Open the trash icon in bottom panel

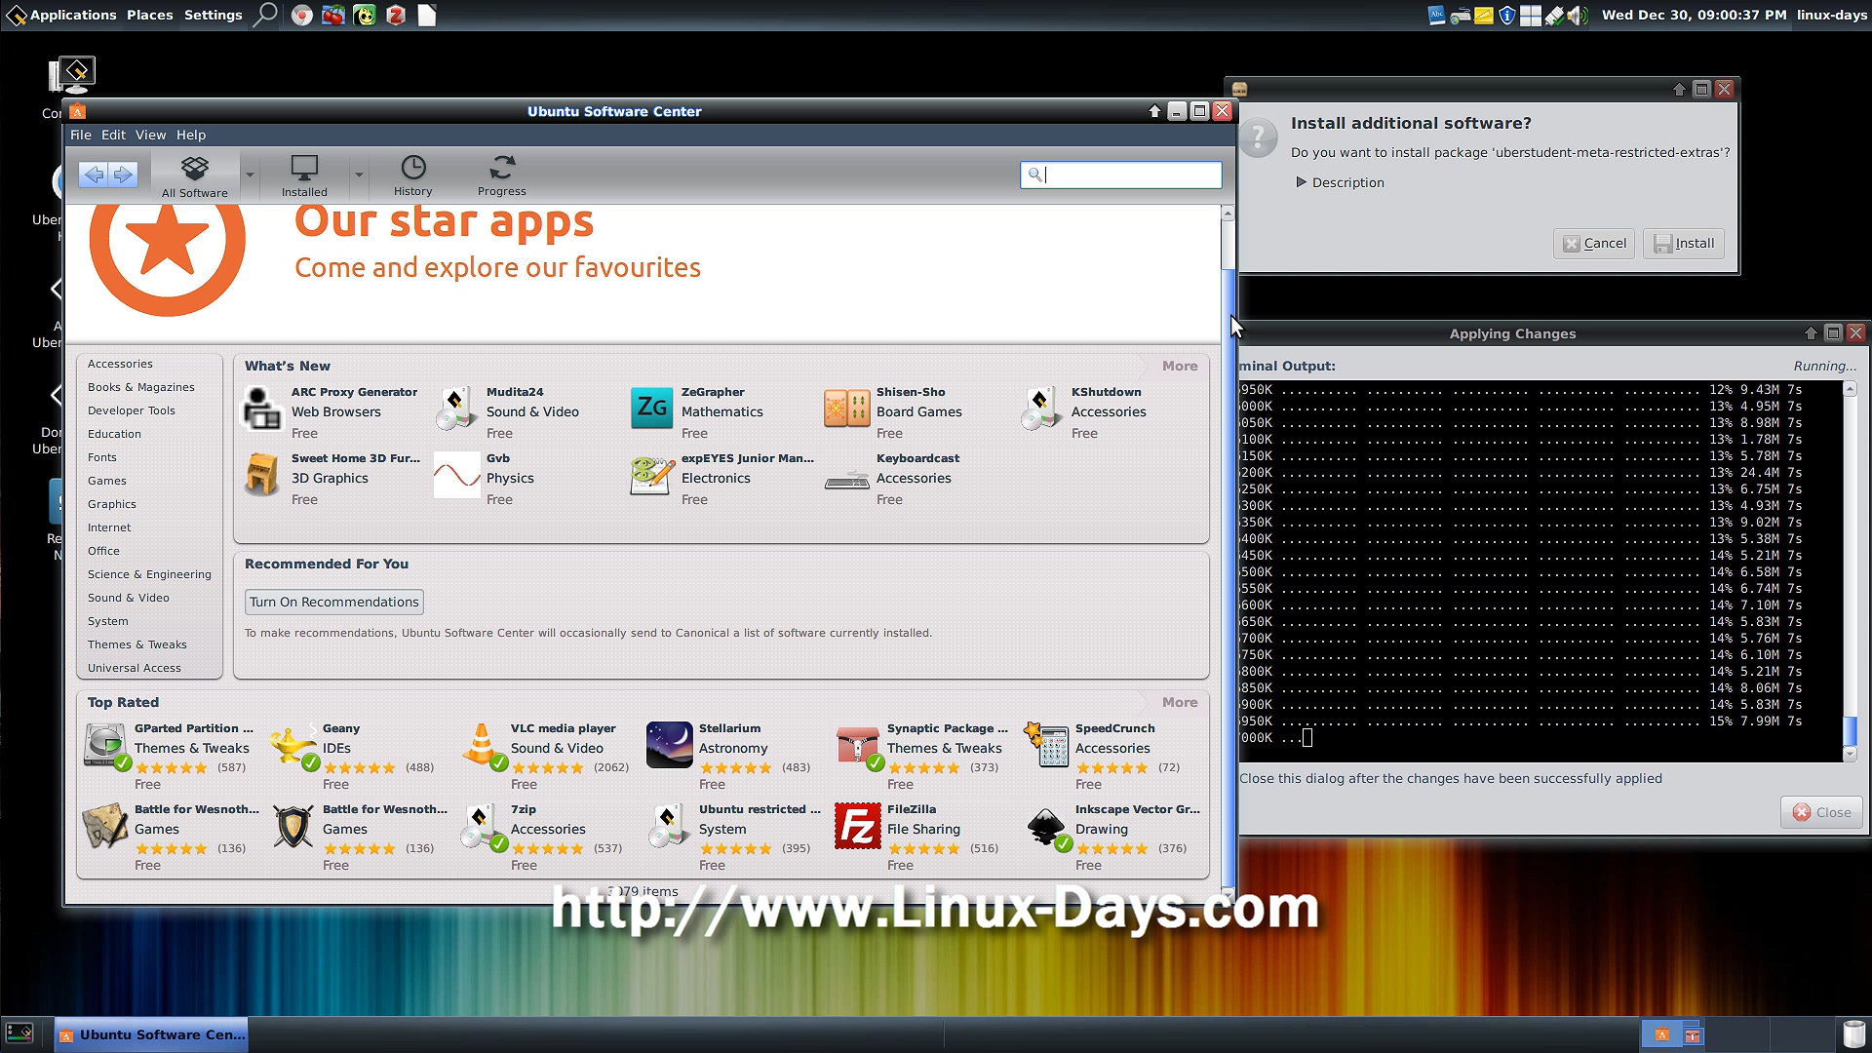(x=1853, y=1033)
